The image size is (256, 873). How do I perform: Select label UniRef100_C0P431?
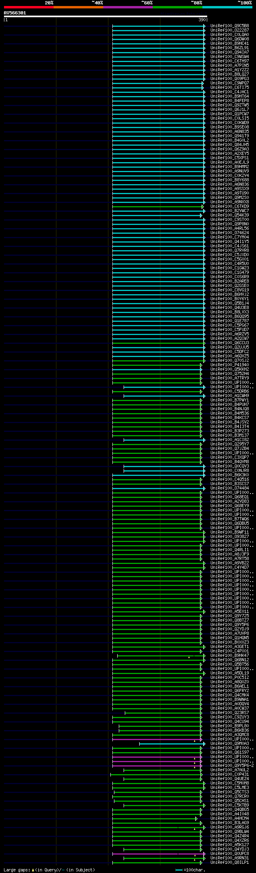[230, 774]
